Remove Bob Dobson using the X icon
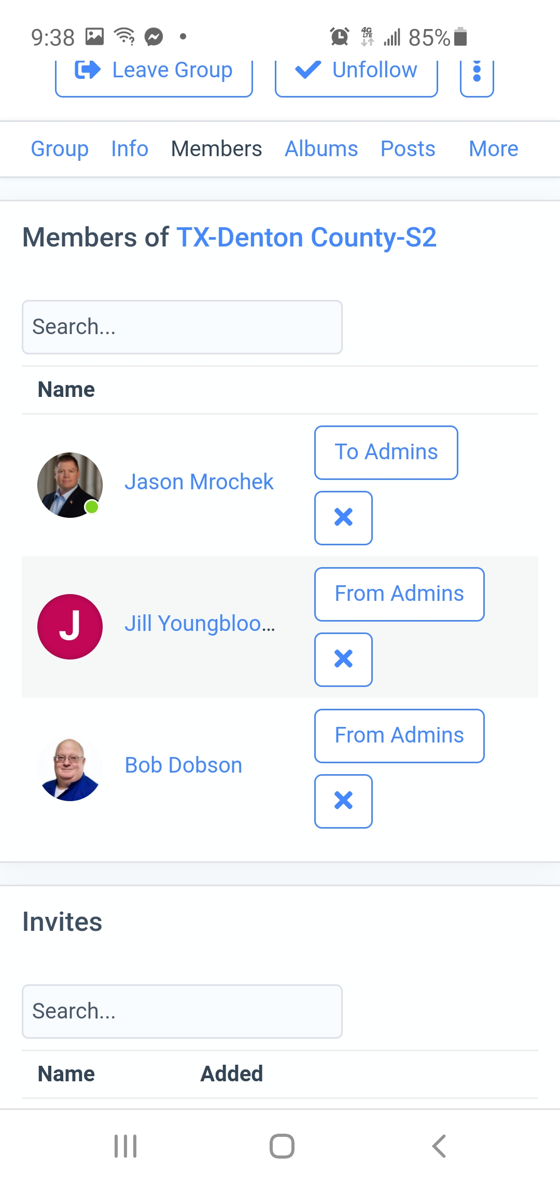560x1183 pixels. click(x=343, y=801)
